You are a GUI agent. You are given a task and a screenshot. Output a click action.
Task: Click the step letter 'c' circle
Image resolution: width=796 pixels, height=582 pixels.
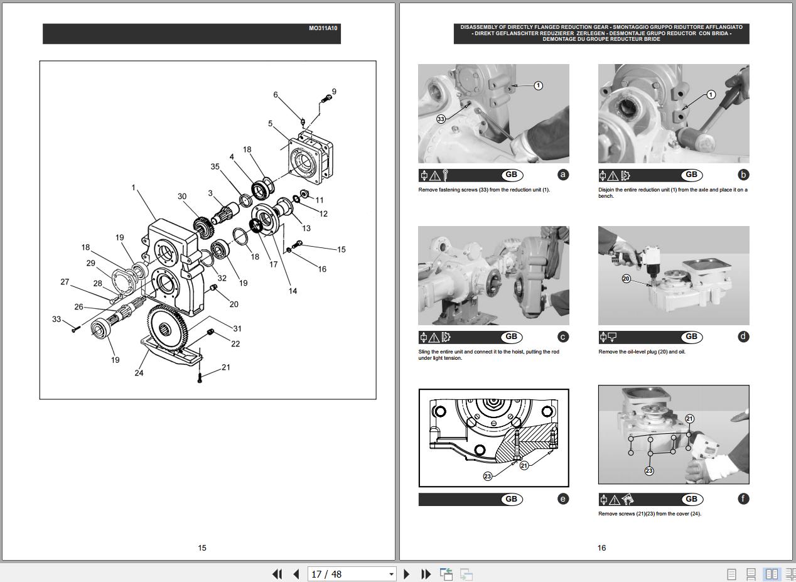pyautogui.click(x=563, y=337)
